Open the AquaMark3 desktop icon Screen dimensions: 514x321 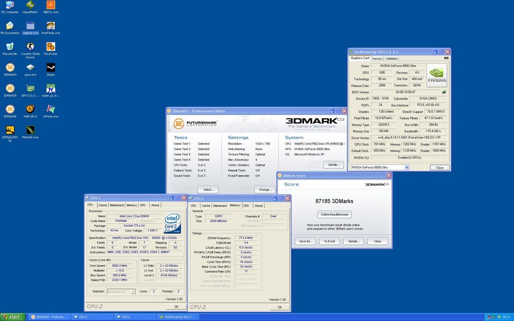click(30, 7)
